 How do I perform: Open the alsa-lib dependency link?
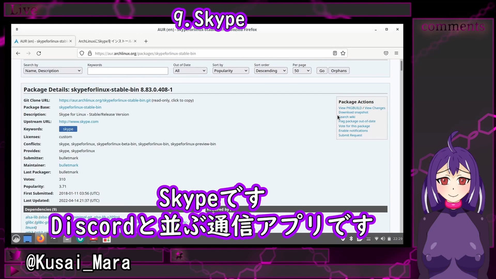click(x=32, y=218)
